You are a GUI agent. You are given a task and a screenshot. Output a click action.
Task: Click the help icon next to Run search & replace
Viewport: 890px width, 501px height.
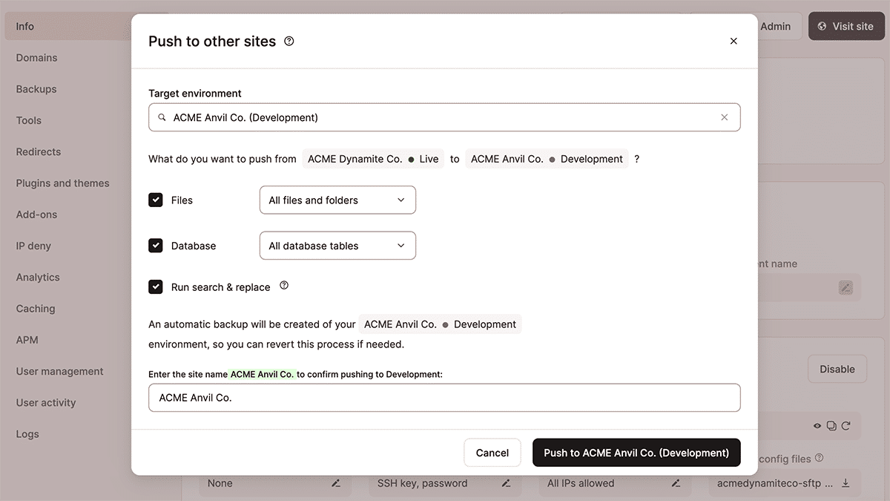click(283, 285)
